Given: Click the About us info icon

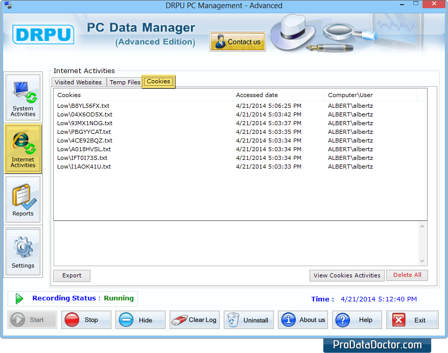Looking at the screenshot, I should (288, 320).
